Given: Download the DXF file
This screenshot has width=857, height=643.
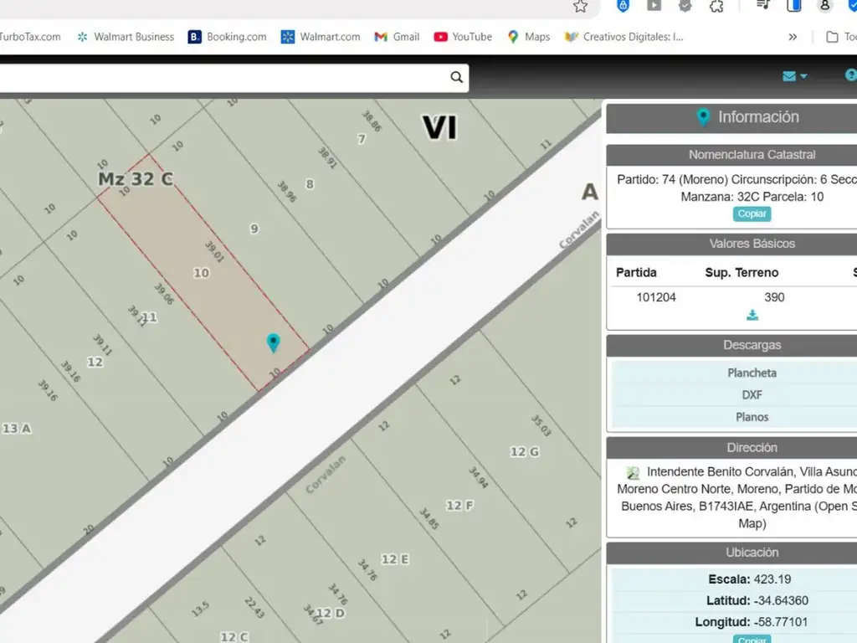Looking at the screenshot, I should pos(752,395).
